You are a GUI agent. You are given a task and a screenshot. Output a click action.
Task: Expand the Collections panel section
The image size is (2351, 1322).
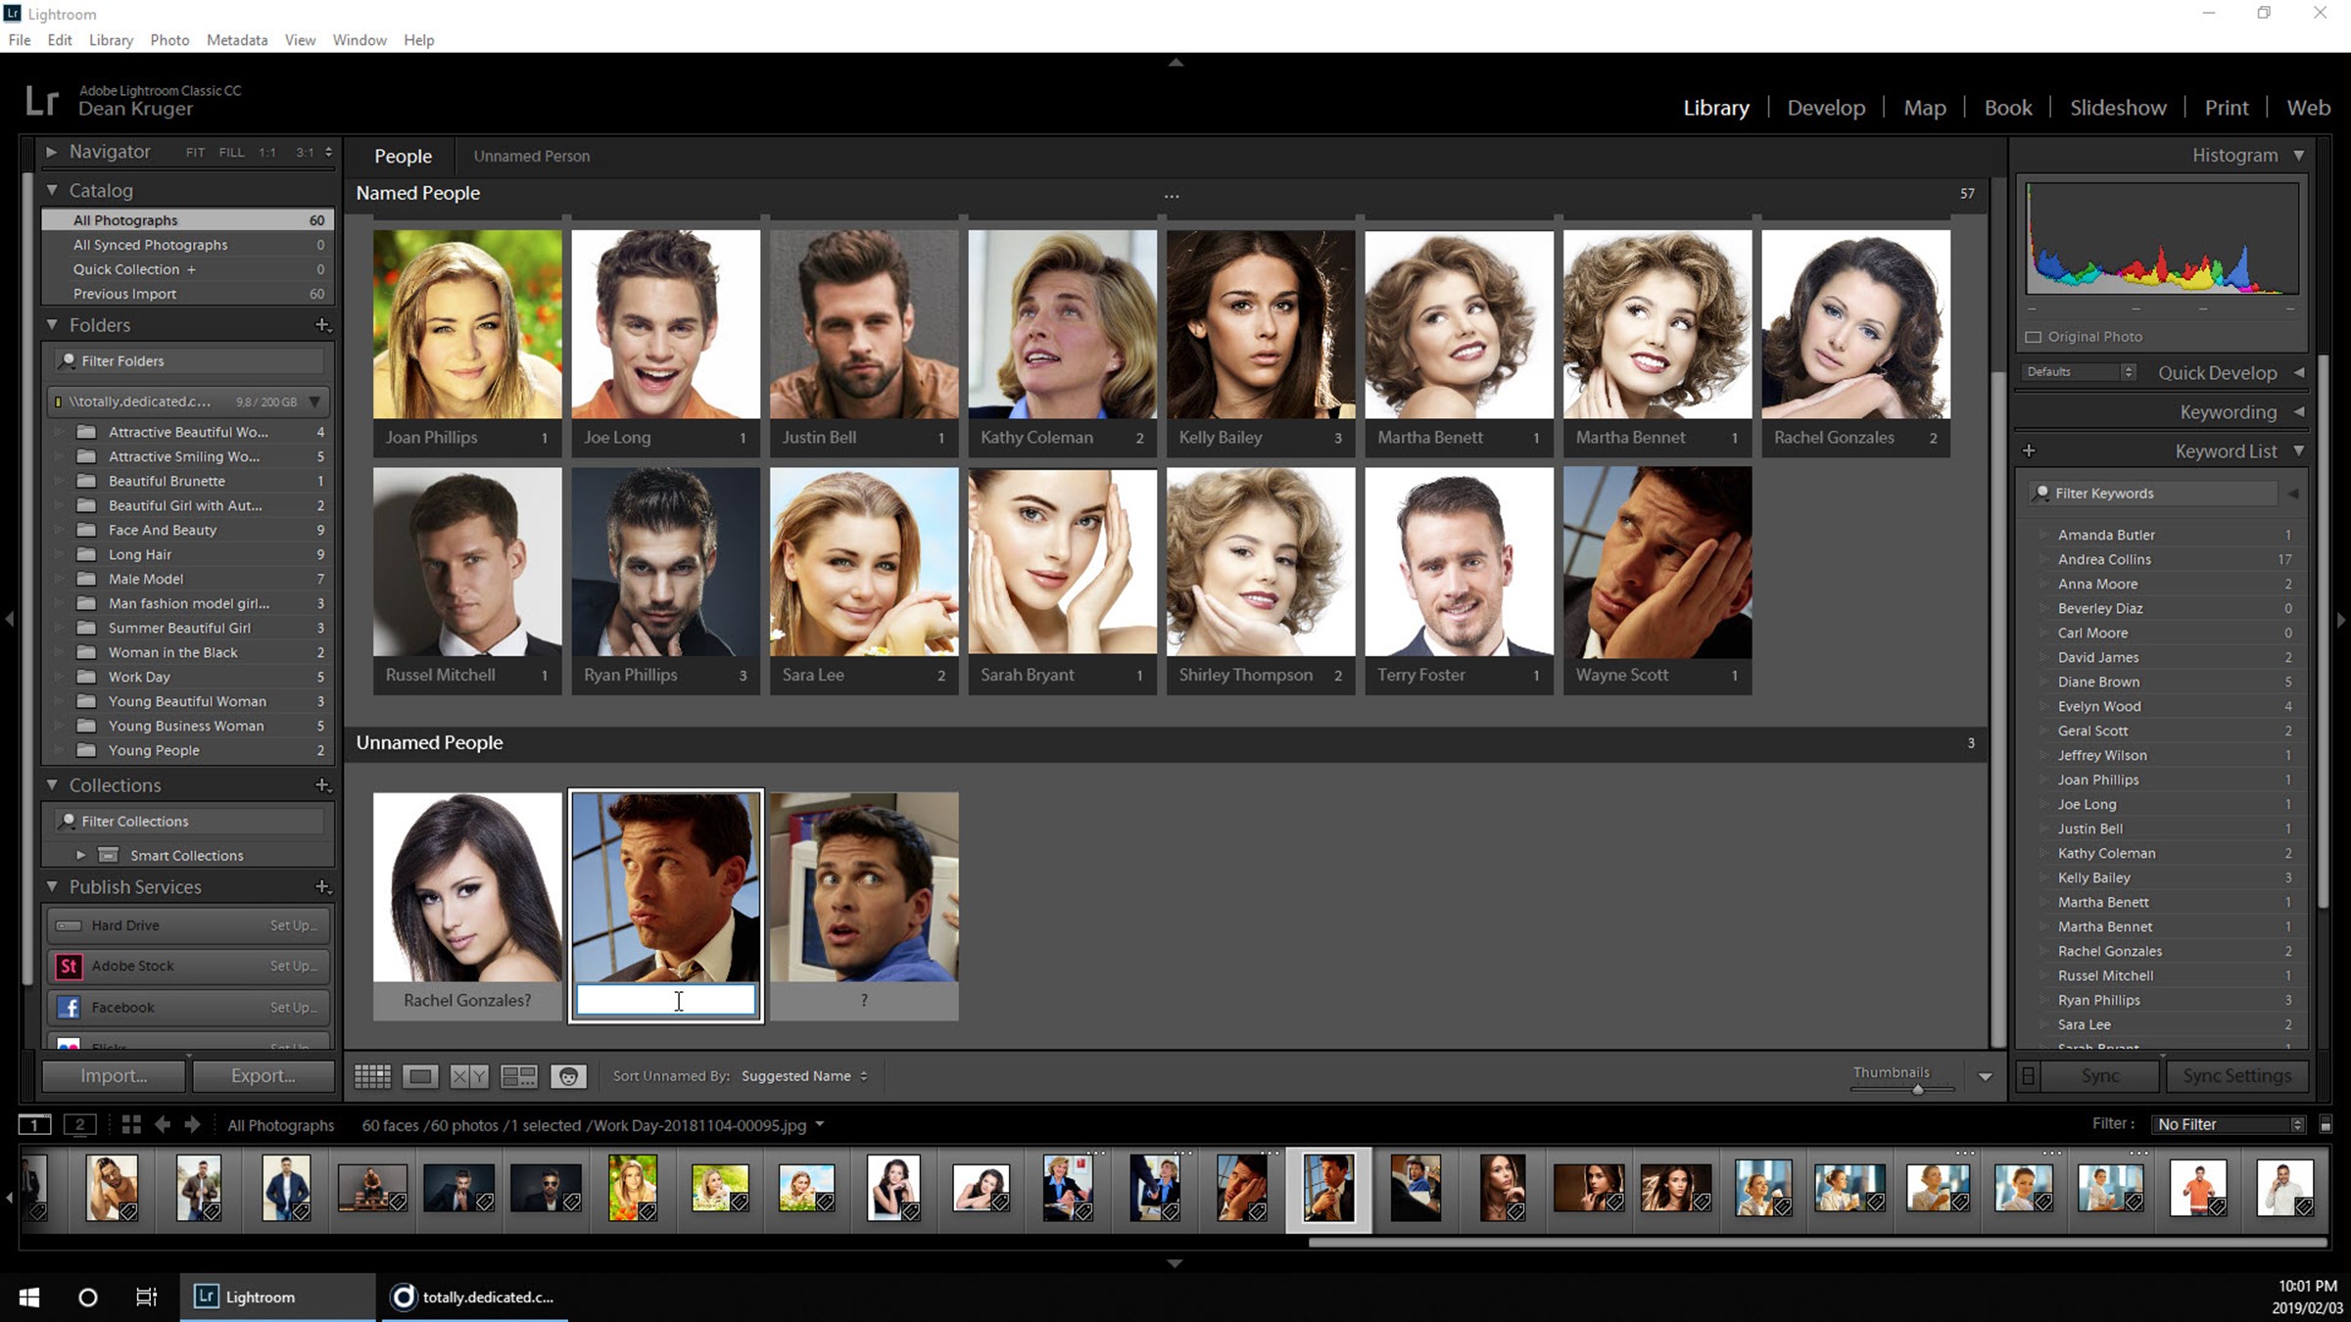click(x=52, y=784)
